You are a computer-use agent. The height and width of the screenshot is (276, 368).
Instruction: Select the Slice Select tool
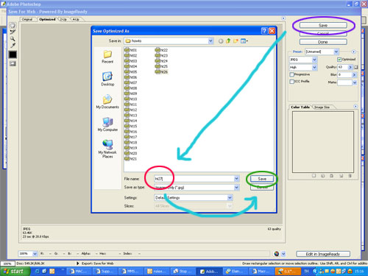coord(13,32)
